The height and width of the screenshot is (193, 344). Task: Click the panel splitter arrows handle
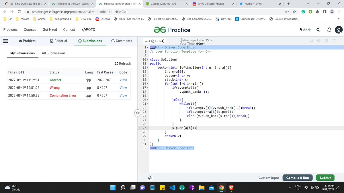point(138,113)
